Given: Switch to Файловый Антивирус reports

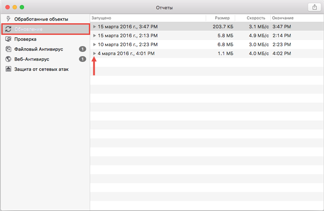Looking at the screenshot, I should tap(45, 49).
